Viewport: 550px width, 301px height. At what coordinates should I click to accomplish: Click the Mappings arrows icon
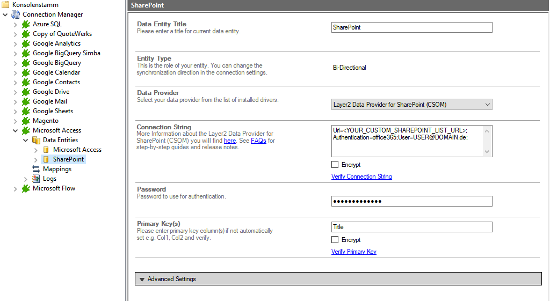pos(36,169)
